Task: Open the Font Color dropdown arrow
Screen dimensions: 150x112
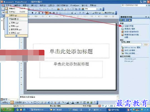Action: click(90, 13)
